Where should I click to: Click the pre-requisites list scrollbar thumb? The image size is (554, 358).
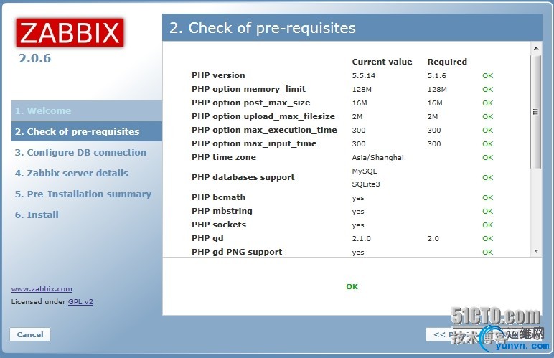point(535,112)
